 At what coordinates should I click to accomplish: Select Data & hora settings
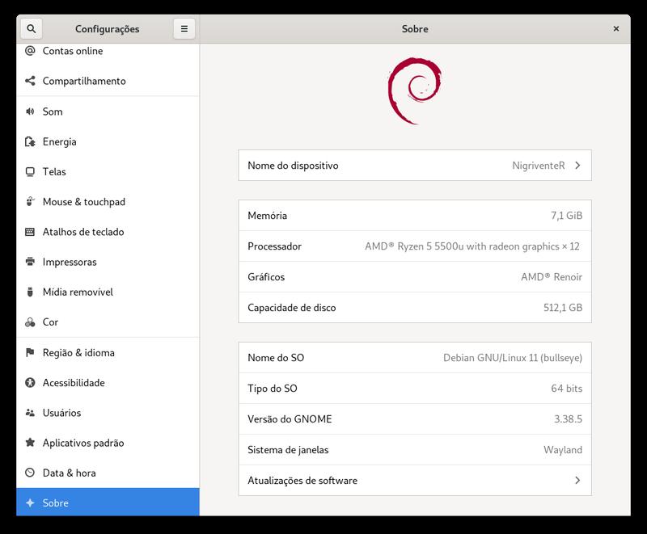(x=68, y=473)
